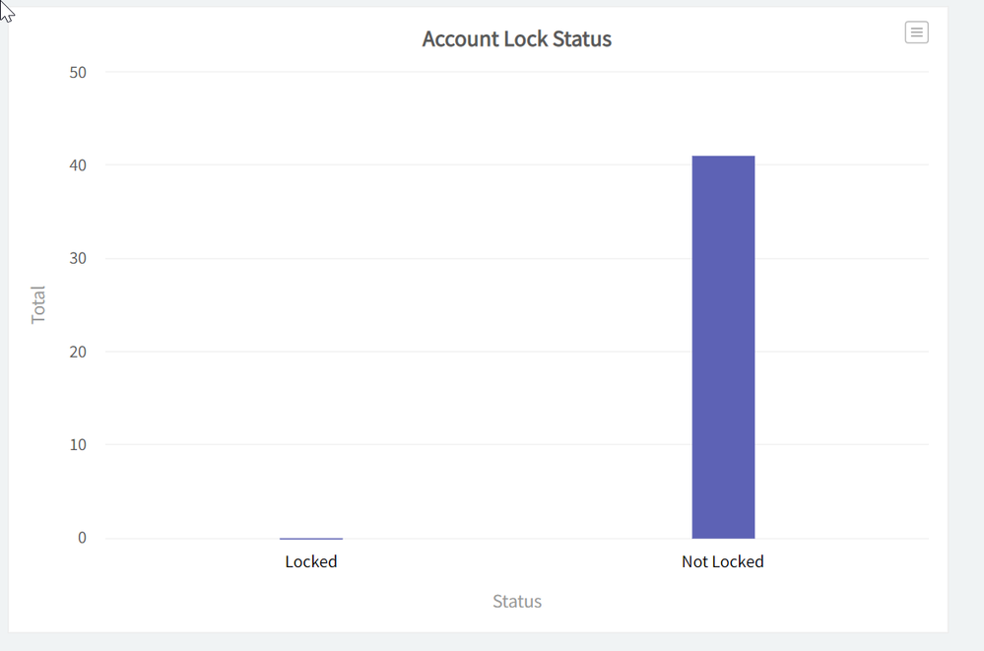The width and height of the screenshot is (984, 651).
Task: Click the Total y-axis title
Action: (x=38, y=304)
